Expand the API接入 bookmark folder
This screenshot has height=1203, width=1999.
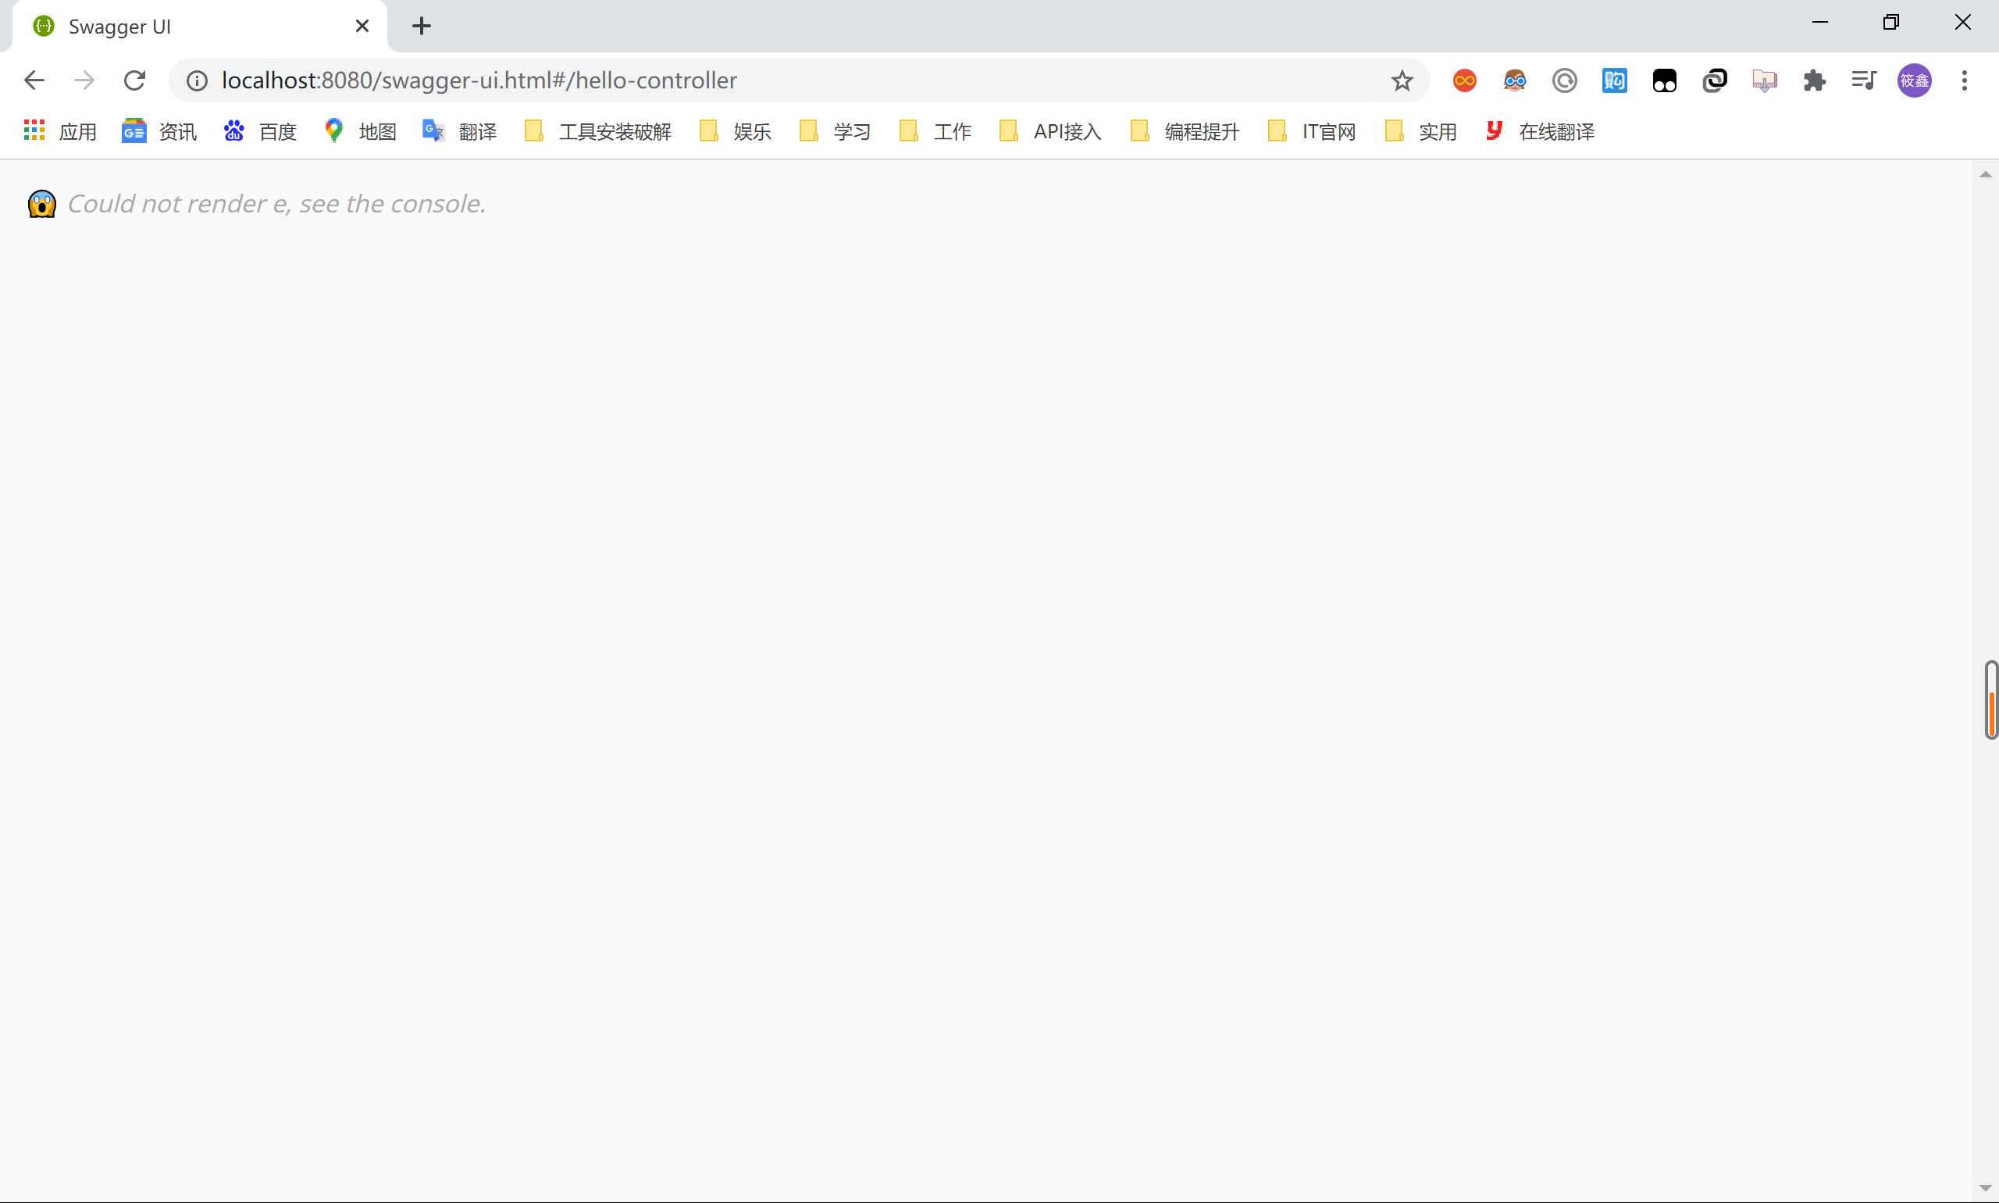pyautogui.click(x=1050, y=131)
